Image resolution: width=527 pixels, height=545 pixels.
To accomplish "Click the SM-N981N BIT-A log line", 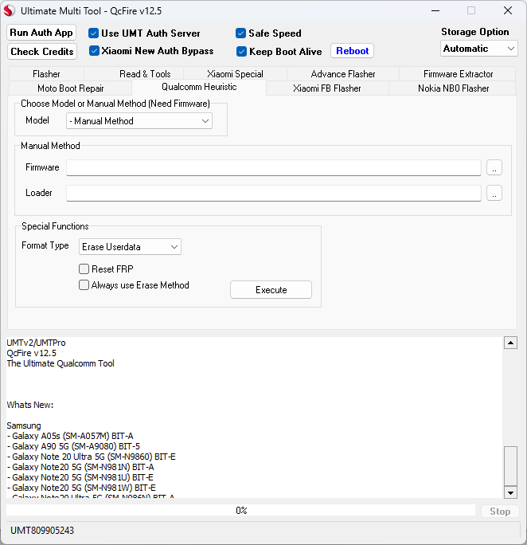I will 80,467.
